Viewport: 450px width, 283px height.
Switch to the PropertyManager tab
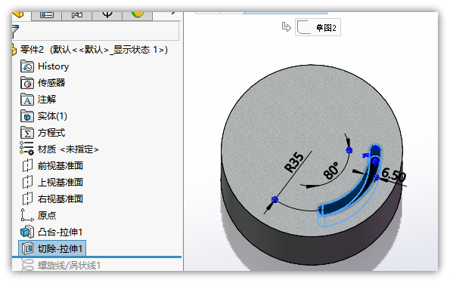46,15
